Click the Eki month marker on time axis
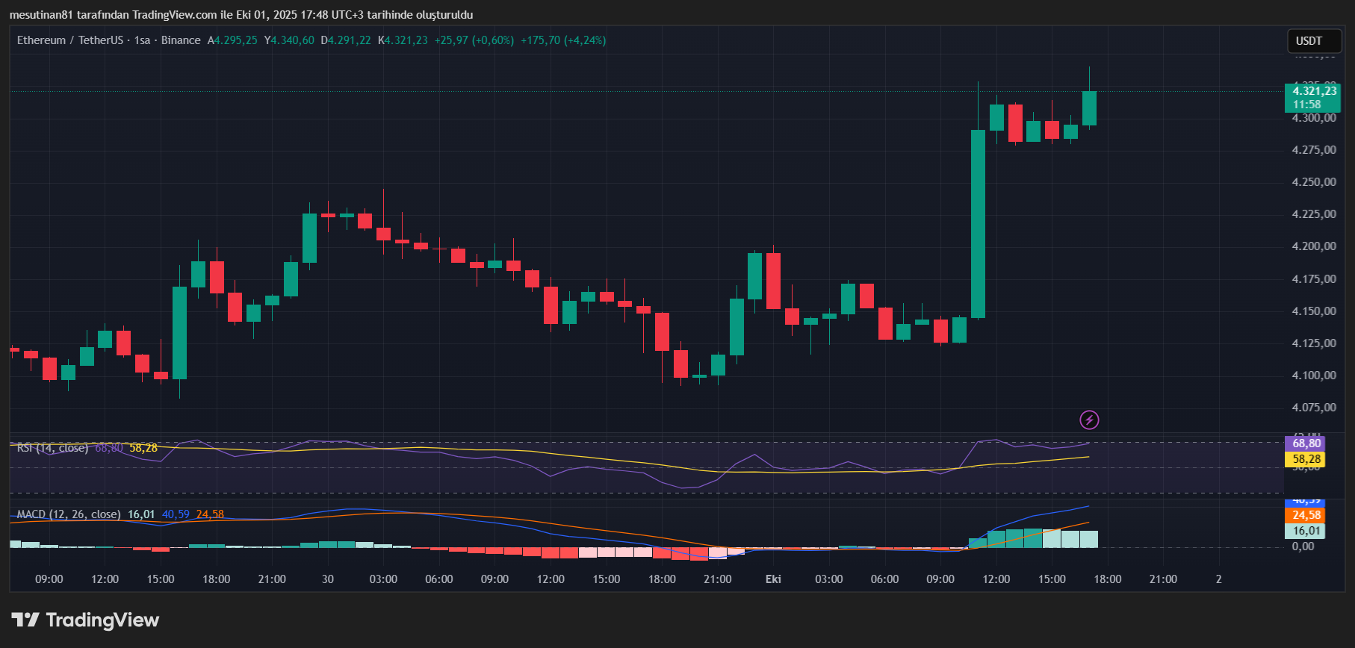Image resolution: width=1355 pixels, height=648 pixels. (773, 579)
